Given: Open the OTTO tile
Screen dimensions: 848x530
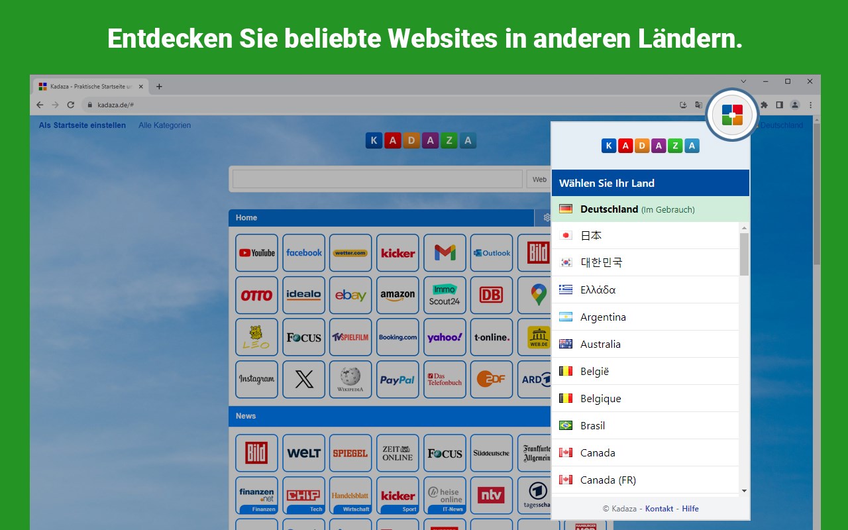Looking at the screenshot, I should pos(256,295).
